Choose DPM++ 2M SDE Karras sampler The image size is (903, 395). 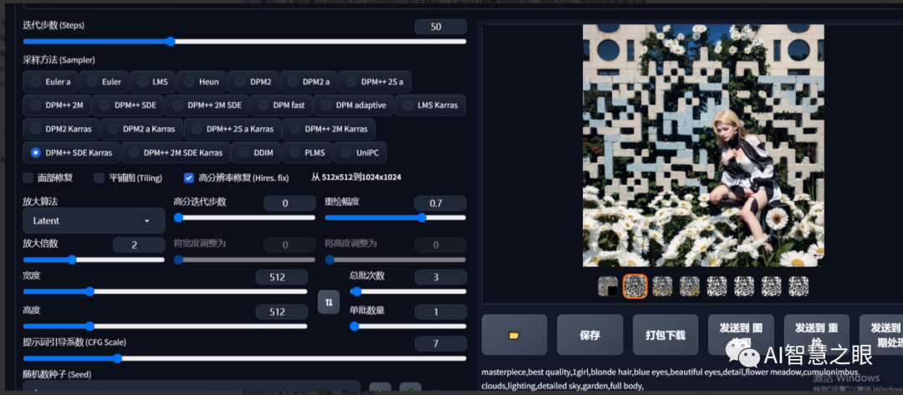coord(176,153)
